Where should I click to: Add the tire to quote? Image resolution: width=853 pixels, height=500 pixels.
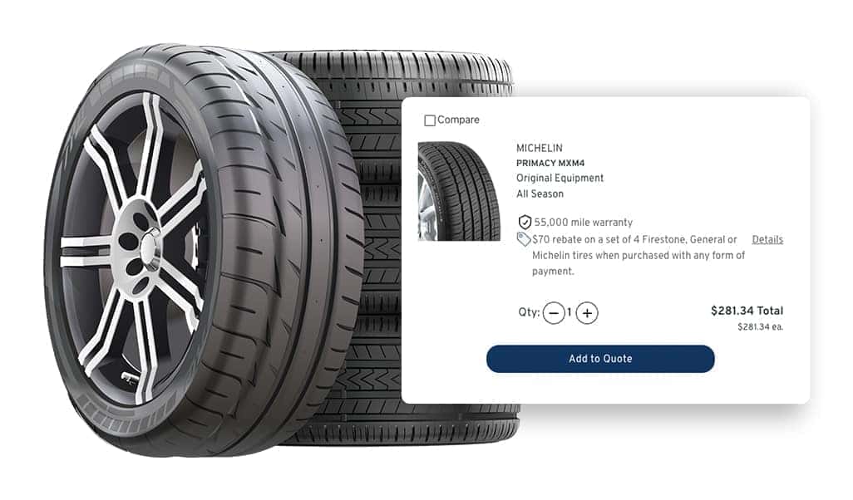click(600, 359)
